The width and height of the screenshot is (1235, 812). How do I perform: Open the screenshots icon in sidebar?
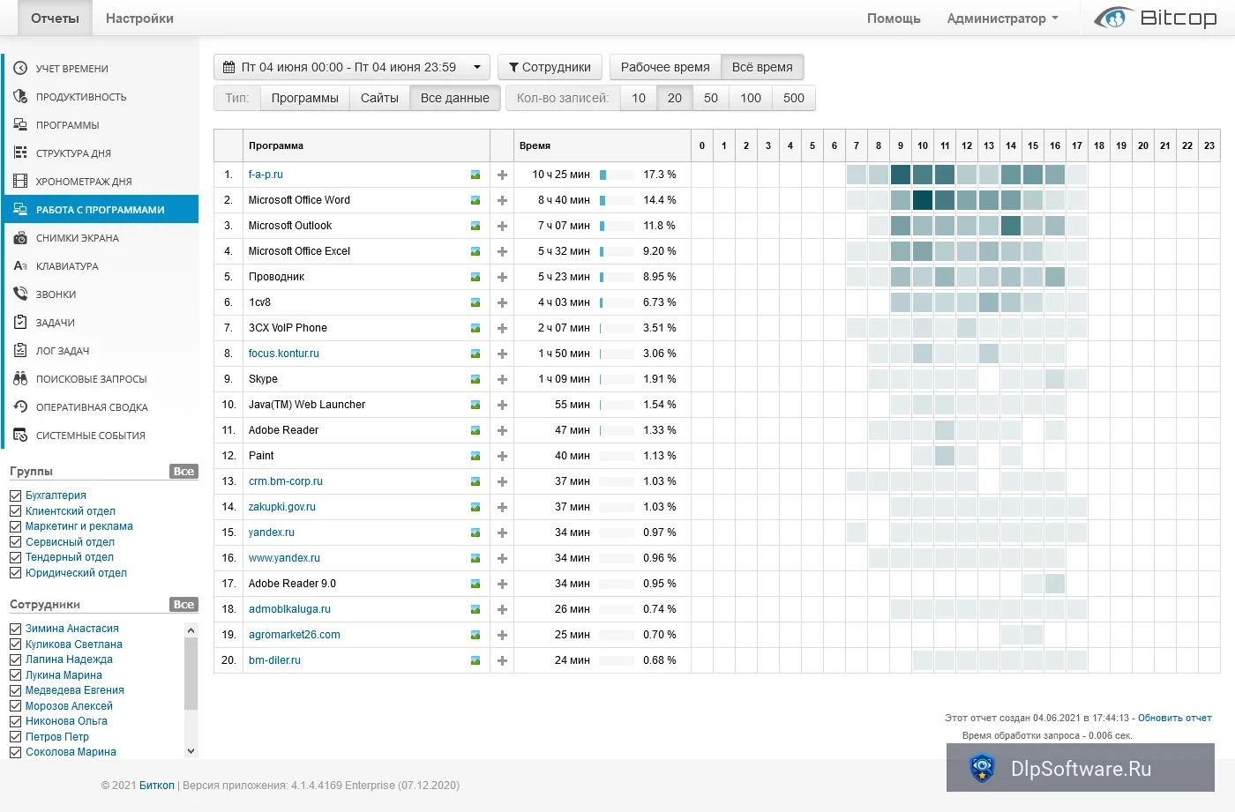click(20, 238)
